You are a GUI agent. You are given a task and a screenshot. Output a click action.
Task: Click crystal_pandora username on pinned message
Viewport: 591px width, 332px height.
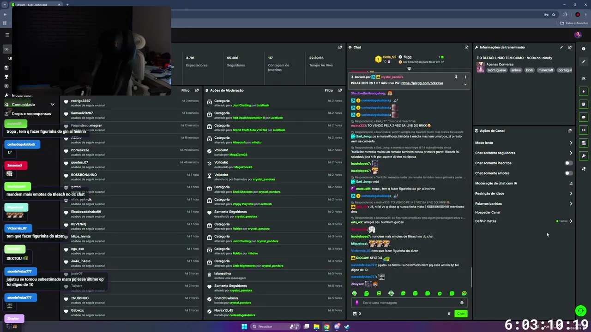point(392,77)
